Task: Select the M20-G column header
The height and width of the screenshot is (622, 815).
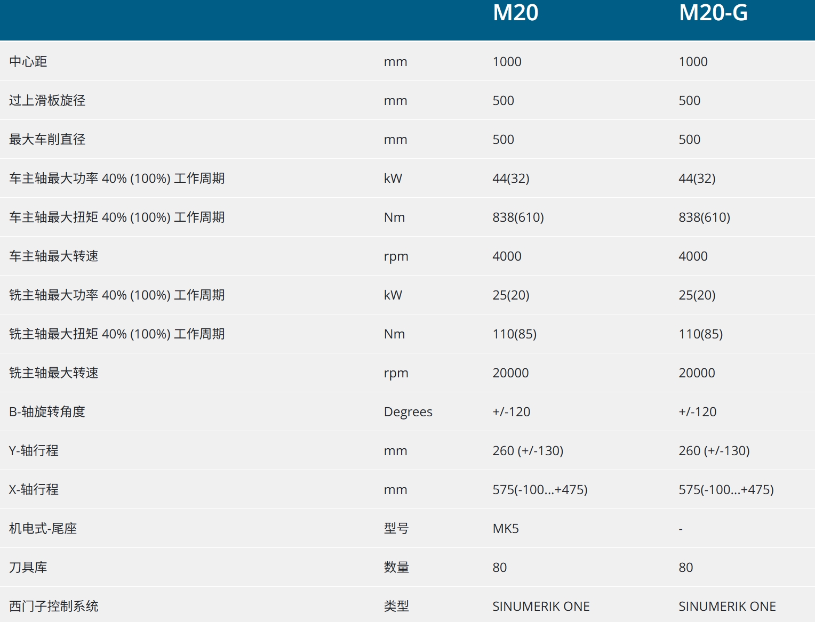Action: (x=714, y=13)
